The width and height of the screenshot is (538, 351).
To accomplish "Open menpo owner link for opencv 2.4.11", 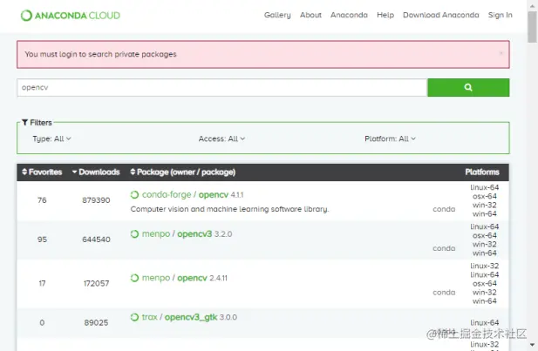I will [x=156, y=278].
